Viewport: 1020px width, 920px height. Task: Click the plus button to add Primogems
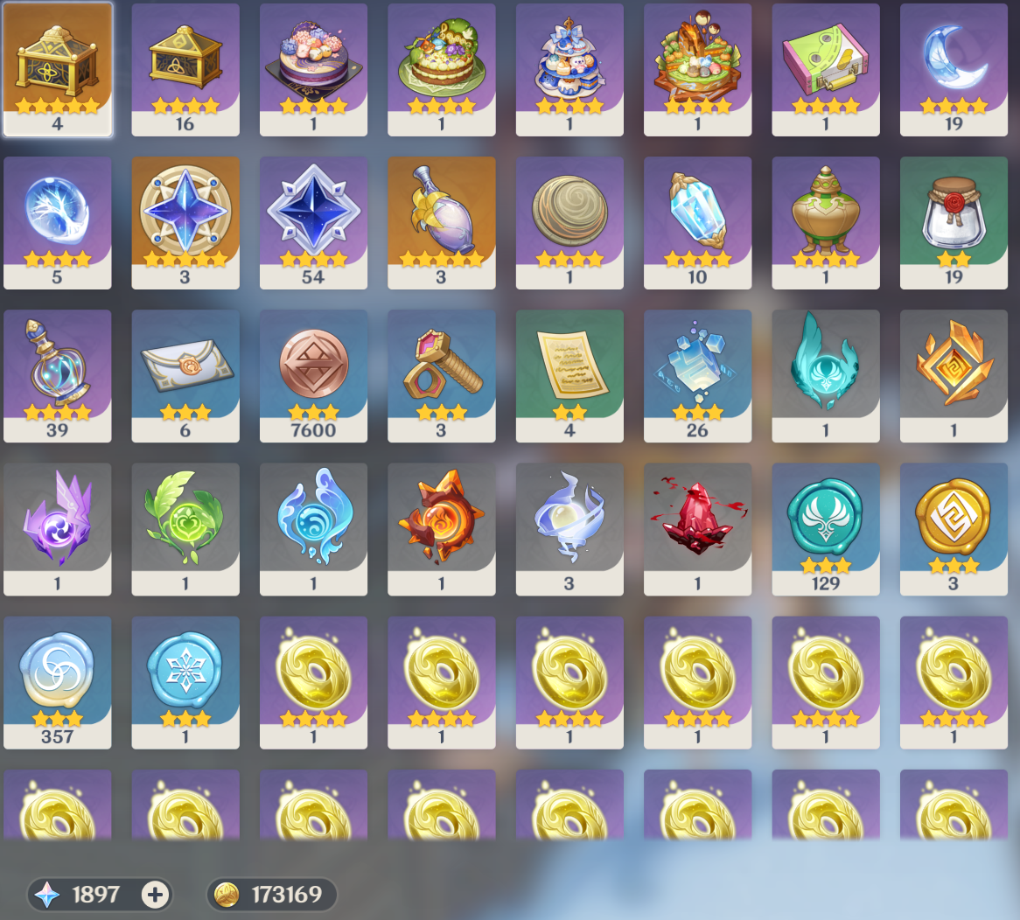coord(155,896)
